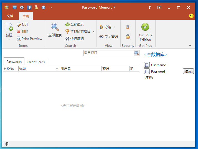Viewport: 198px width, 149px height.
Task: Click the clipboard icon in Security group
Action: click(128, 27)
